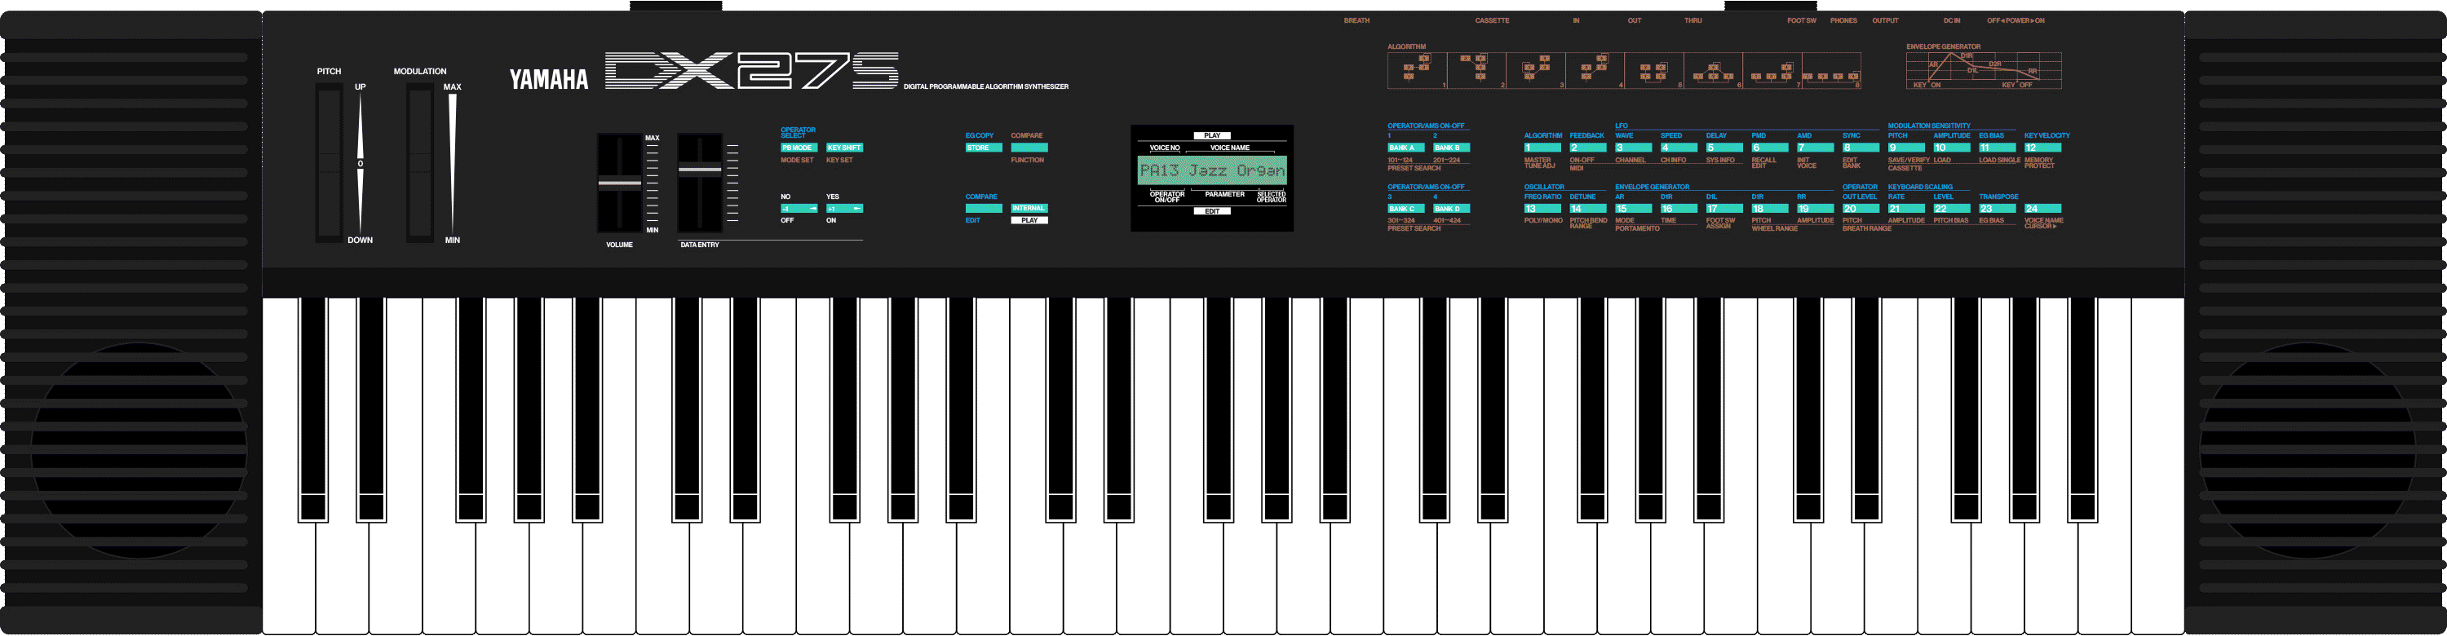Click button 11 EG Bias
The width and height of the screenshot is (2447, 636).
pos(1998,148)
